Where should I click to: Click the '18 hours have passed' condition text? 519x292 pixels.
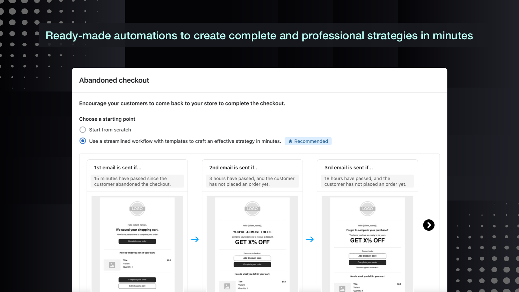[x=368, y=181]
